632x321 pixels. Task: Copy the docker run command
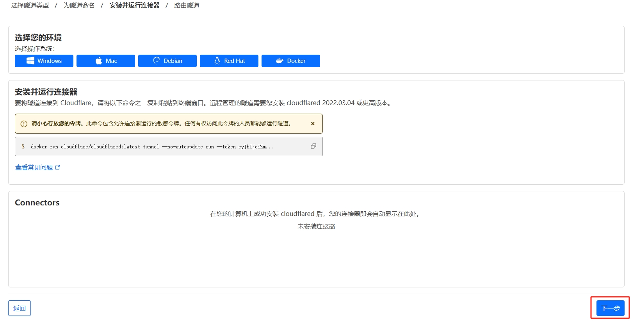coord(313,146)
